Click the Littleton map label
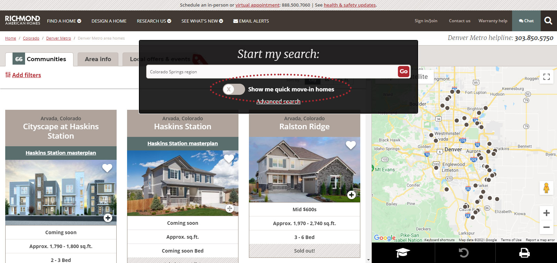The height and width of the screenshot is (263, 557). click(x=450, y=170)
